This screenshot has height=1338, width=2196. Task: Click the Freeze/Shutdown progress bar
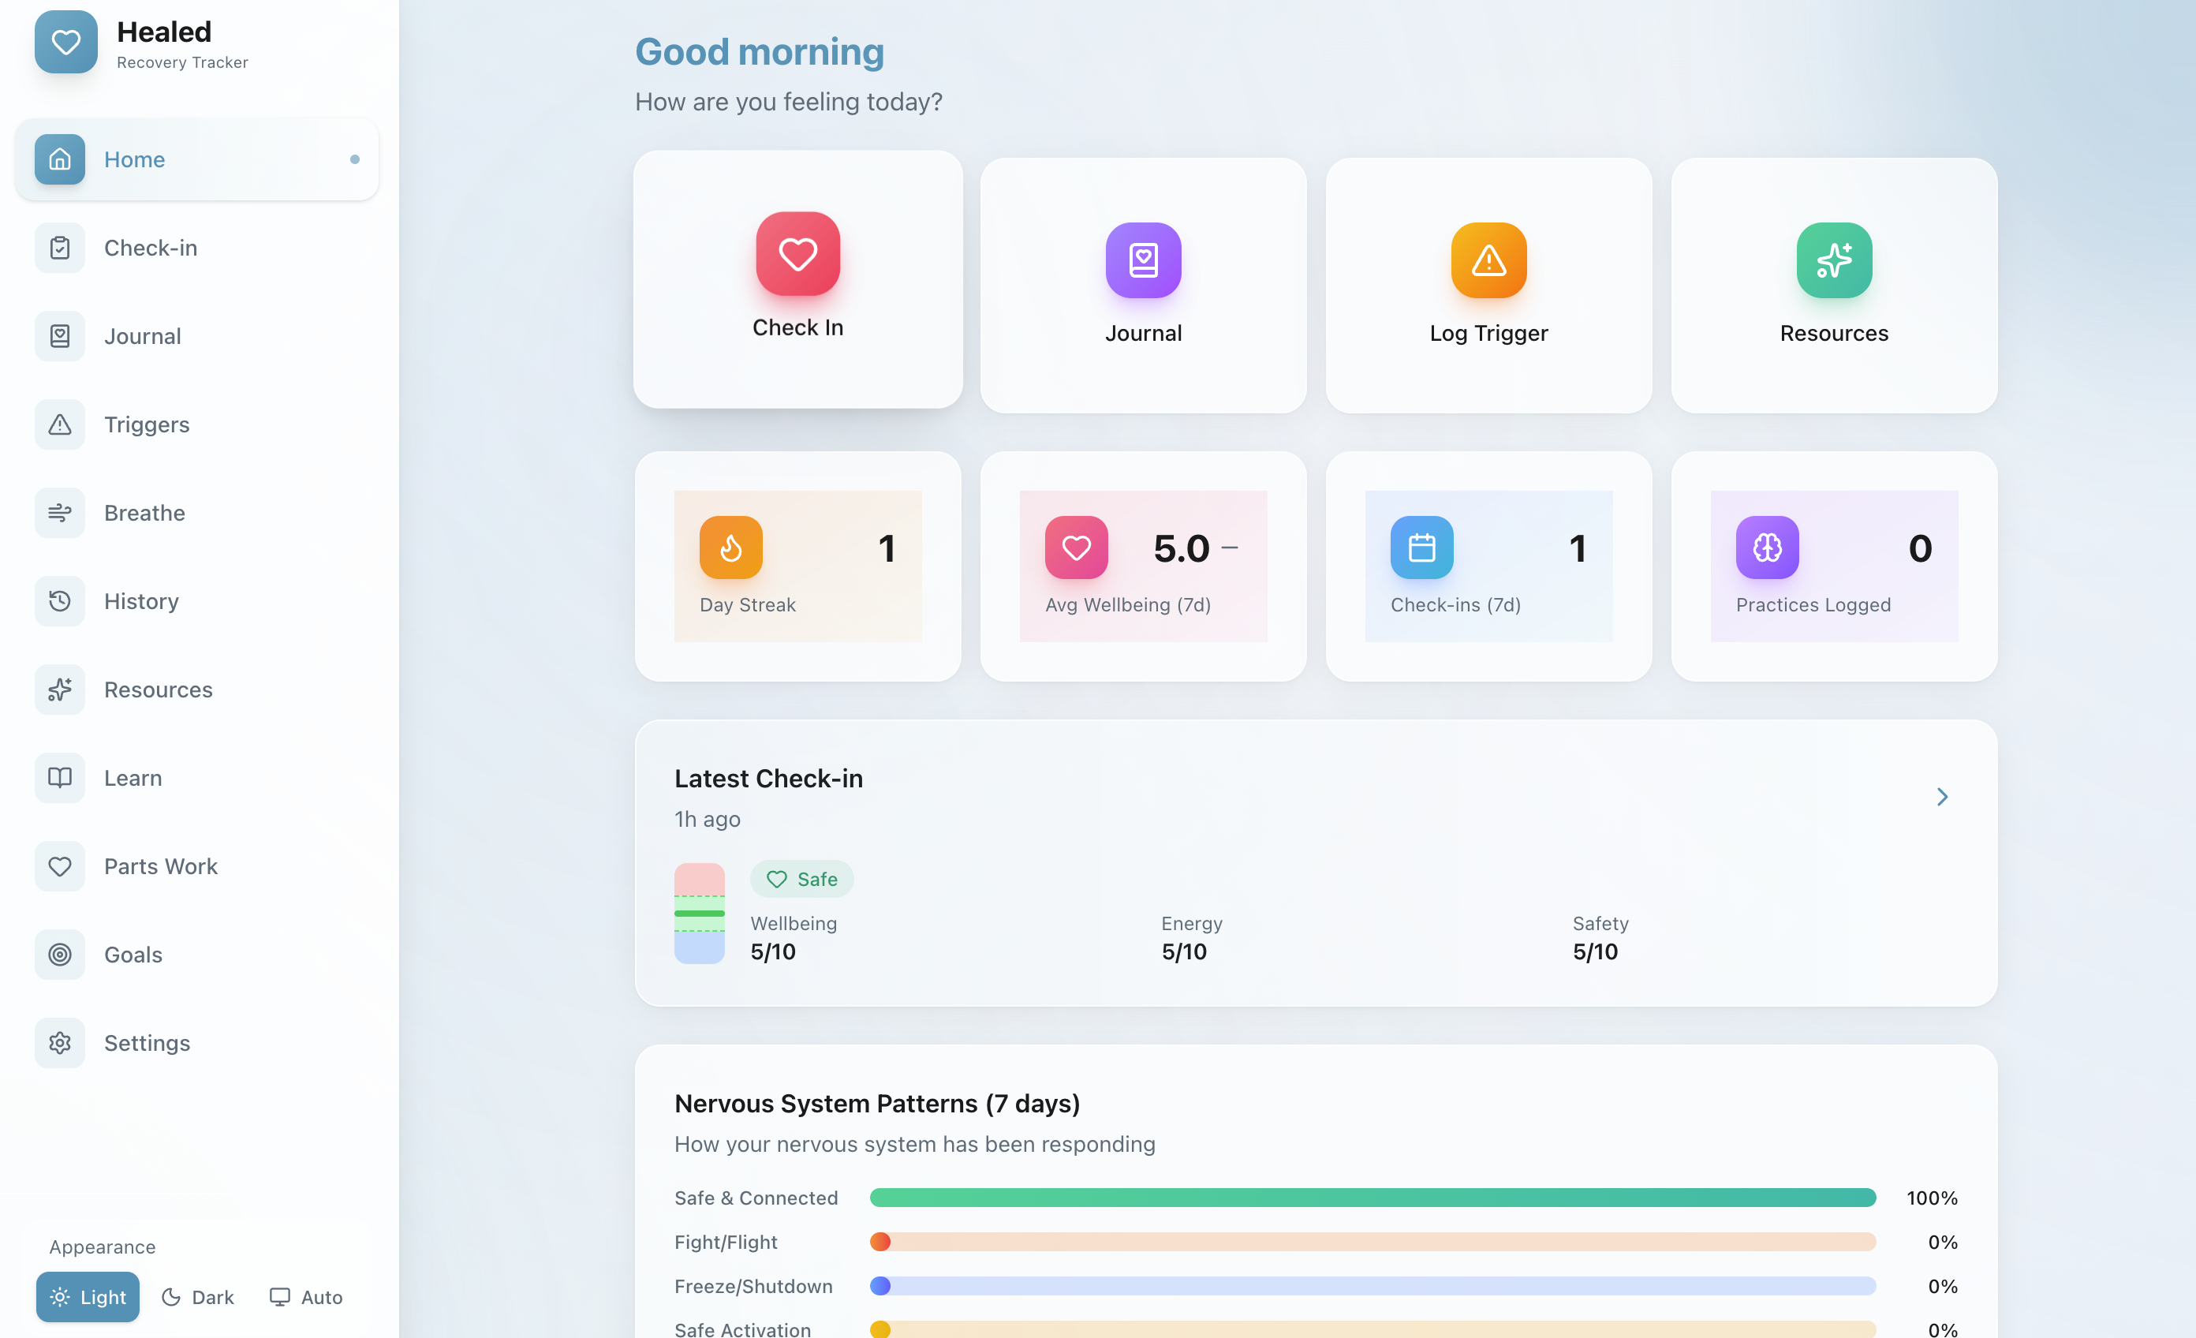pyautogui.click(x=1372, y=1285)
